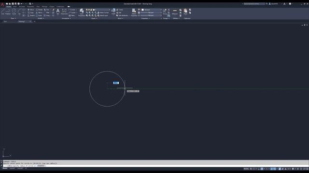Click the Group icon
This screenshot has width=309, height=173.
pyautogui.click(x=165, y=12)
